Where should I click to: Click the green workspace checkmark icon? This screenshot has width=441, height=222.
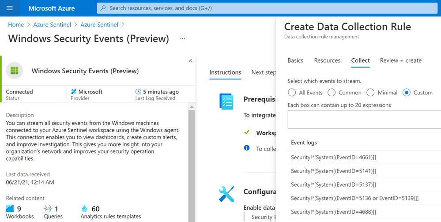(247, 132)
